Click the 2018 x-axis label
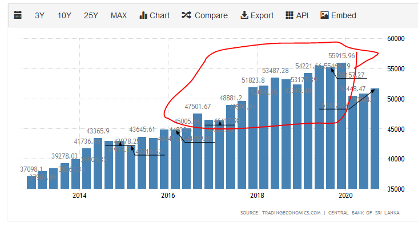This screenshot has height=227, width=418. pyautogui.click(x=257, y=196)
